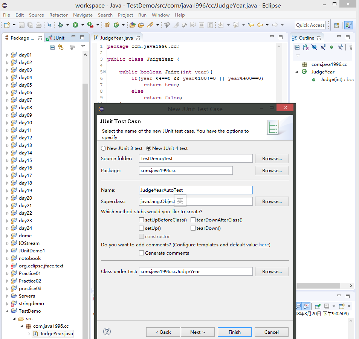This screenshot has width=359, height=339.
Task: Open the Package Explorer view menu arrow
Action: tap(83, 47)
